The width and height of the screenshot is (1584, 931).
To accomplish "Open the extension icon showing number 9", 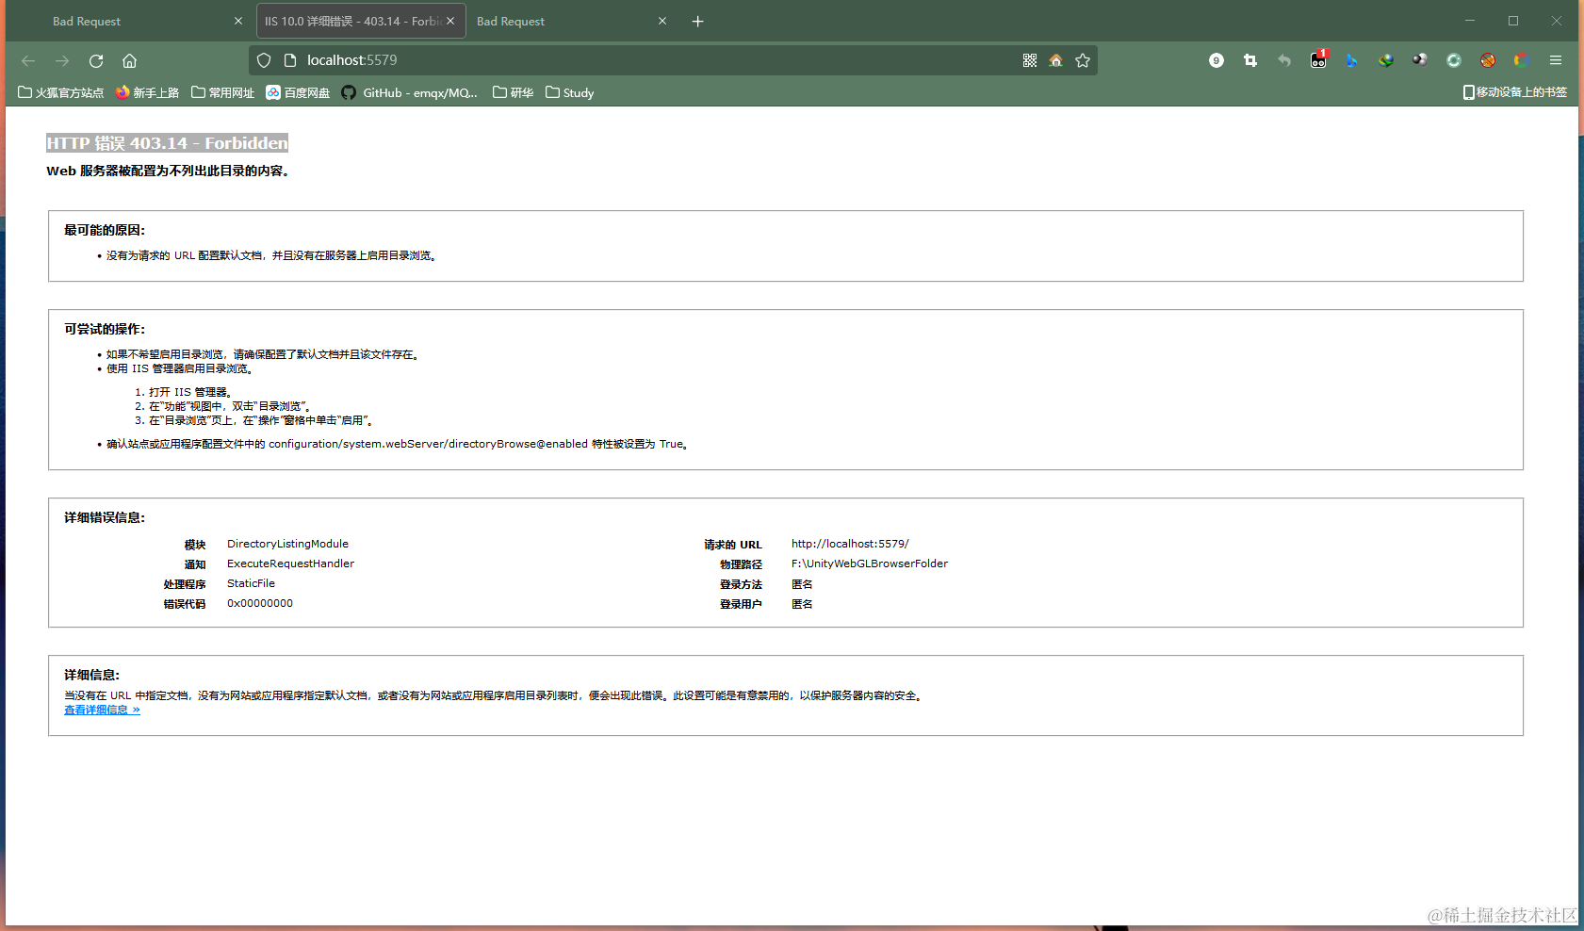I will [x=1217, y=60].
